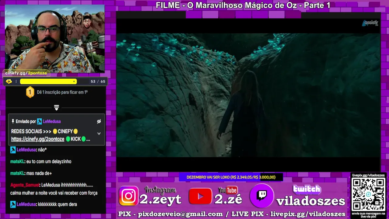Click moderator badge beside 'LeMedusa: não*'
This screenshot has height=219, width=389.
pyautogui.click(x=13, y=150)
